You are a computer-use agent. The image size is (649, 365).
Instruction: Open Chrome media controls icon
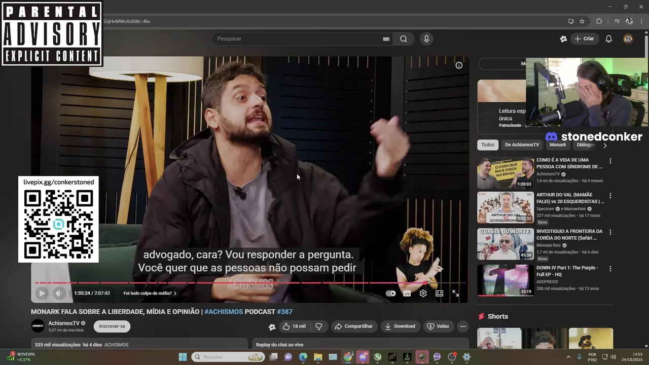[617, 21]
